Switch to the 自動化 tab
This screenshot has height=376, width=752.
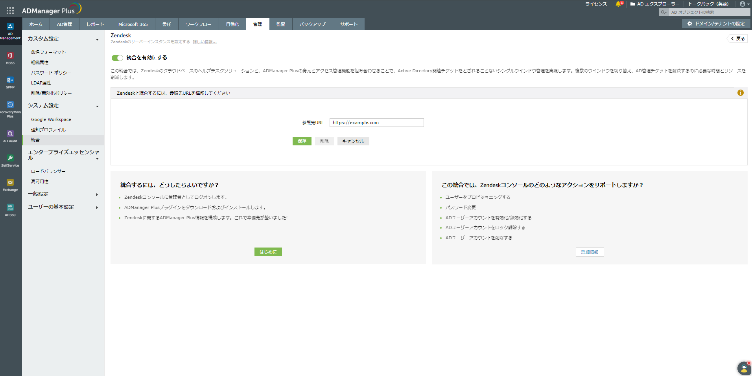tap(232, 24)
